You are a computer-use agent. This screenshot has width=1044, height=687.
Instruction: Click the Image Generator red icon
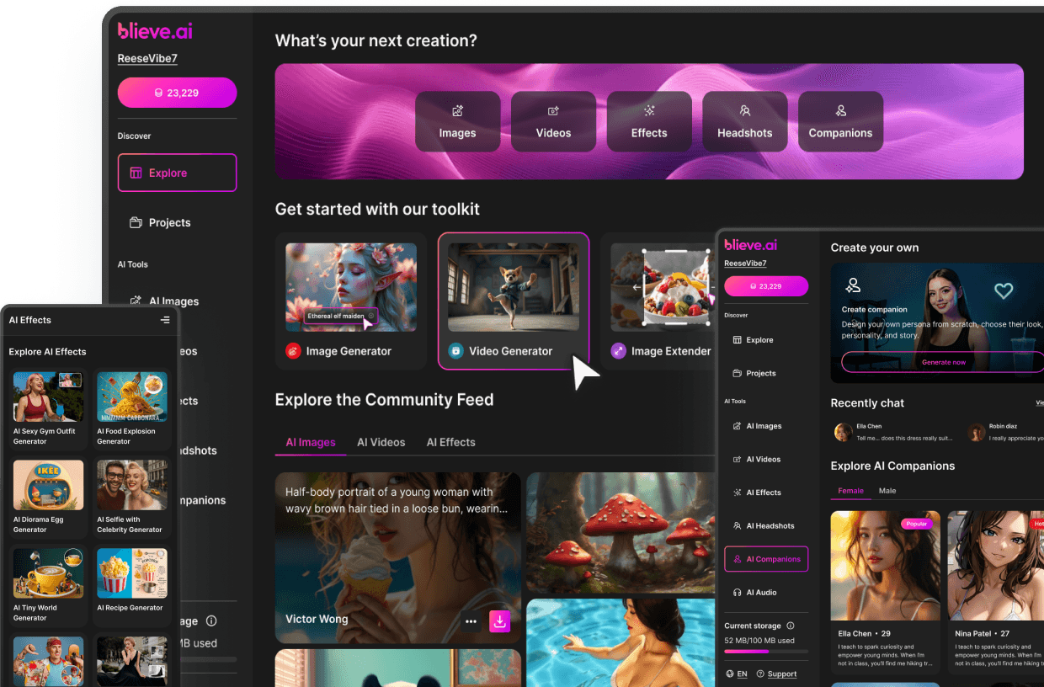pos(293,351)
